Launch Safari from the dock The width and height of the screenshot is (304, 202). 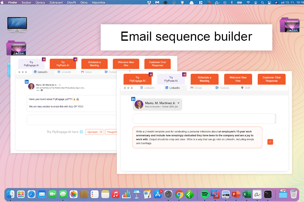[31, 194]
